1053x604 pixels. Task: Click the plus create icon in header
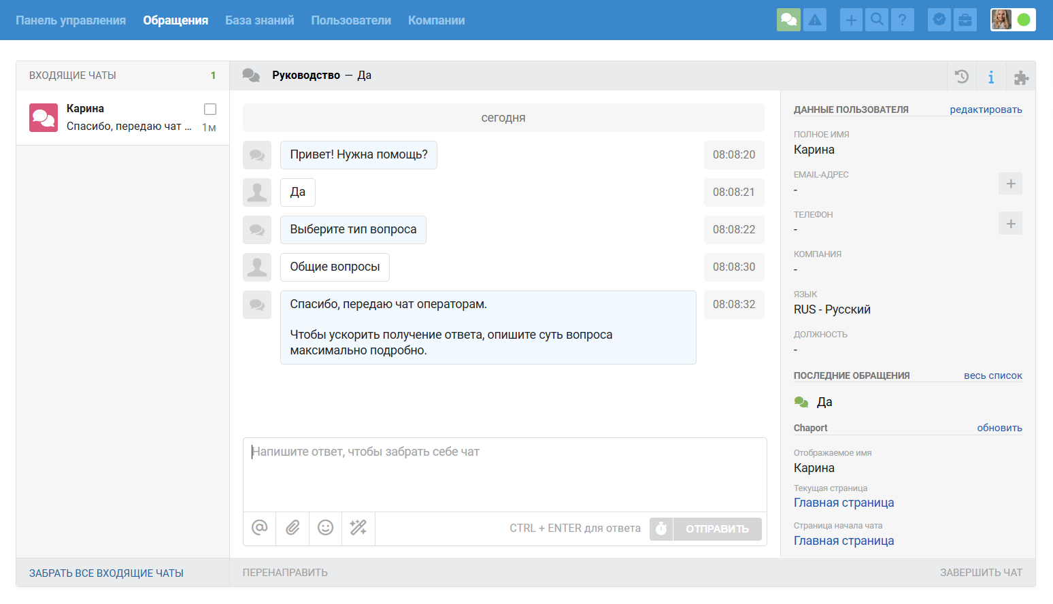pyautogui.click(x=851, y=20)
